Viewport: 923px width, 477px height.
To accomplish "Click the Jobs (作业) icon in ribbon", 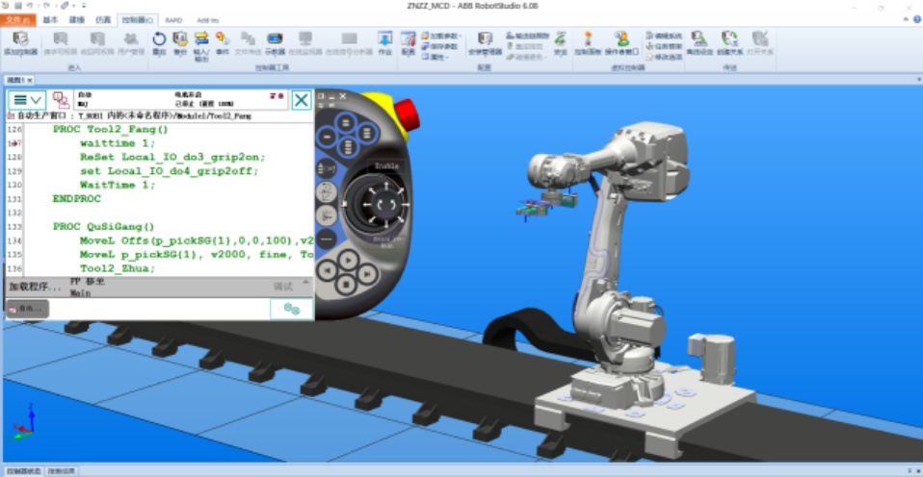I will tap(384, 42).
